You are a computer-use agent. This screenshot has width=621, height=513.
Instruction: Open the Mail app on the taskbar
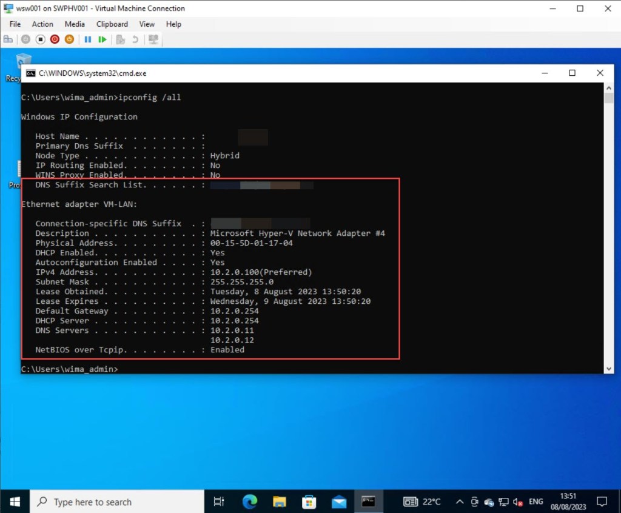pyautogui.click(x=338, y=501)
